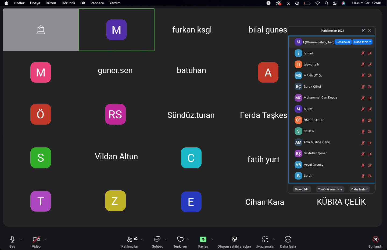Screen dimensions: 387x250
Task: Open the Daha fazla dropdown for host
Action: (x=362, y=42)
